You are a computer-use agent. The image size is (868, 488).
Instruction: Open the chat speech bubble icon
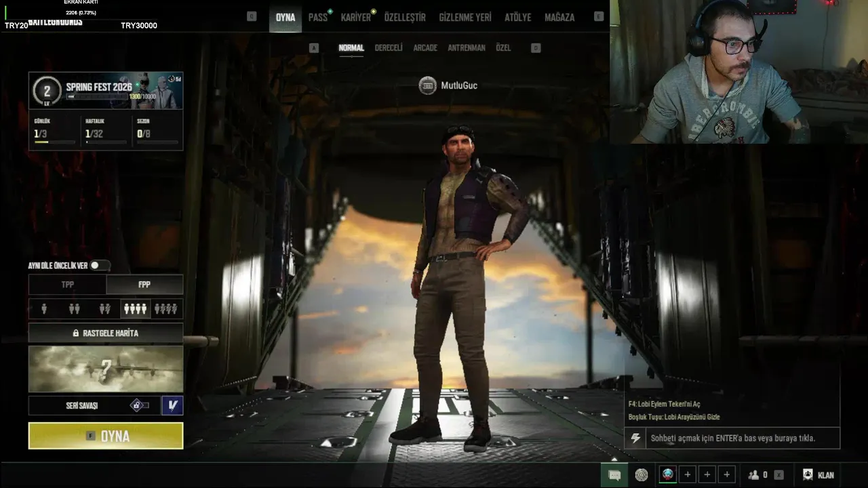(614, 475)
